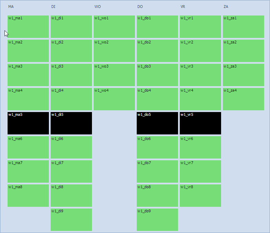This screenshot has width=270, height=233.
Task: Select the w1_vr1 cell
Action: pyautogui.click(x=200, y=27)
